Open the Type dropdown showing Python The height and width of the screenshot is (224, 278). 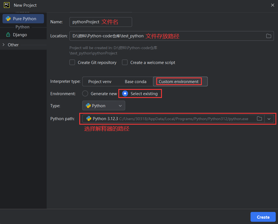pyautogui.click(x=103, y=106)
